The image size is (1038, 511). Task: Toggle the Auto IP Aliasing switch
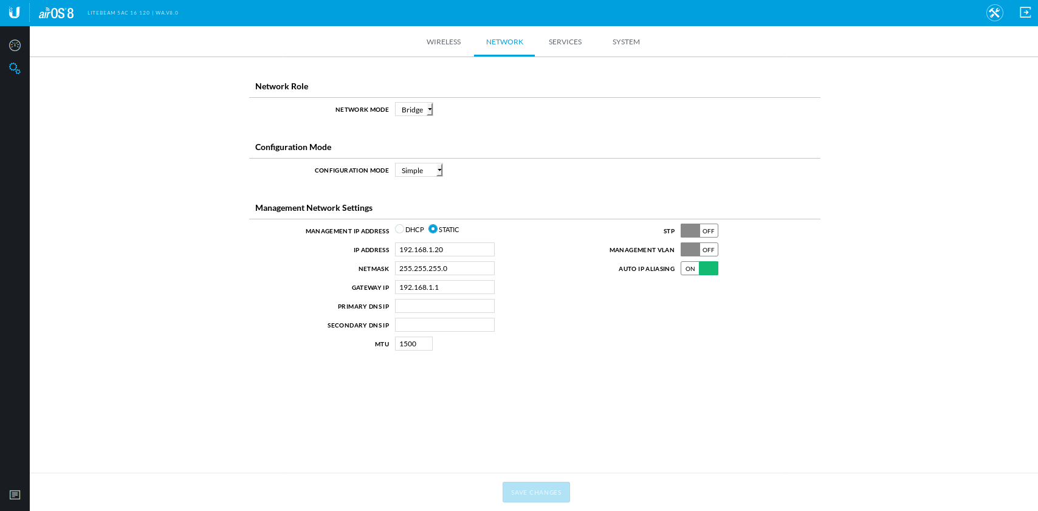pos(699,269)
